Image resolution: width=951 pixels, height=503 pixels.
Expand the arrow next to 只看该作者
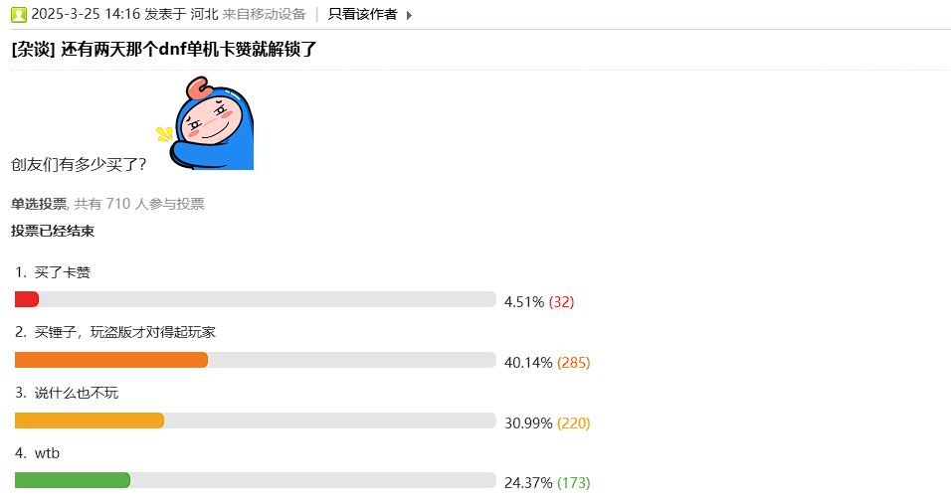[409, 15]
